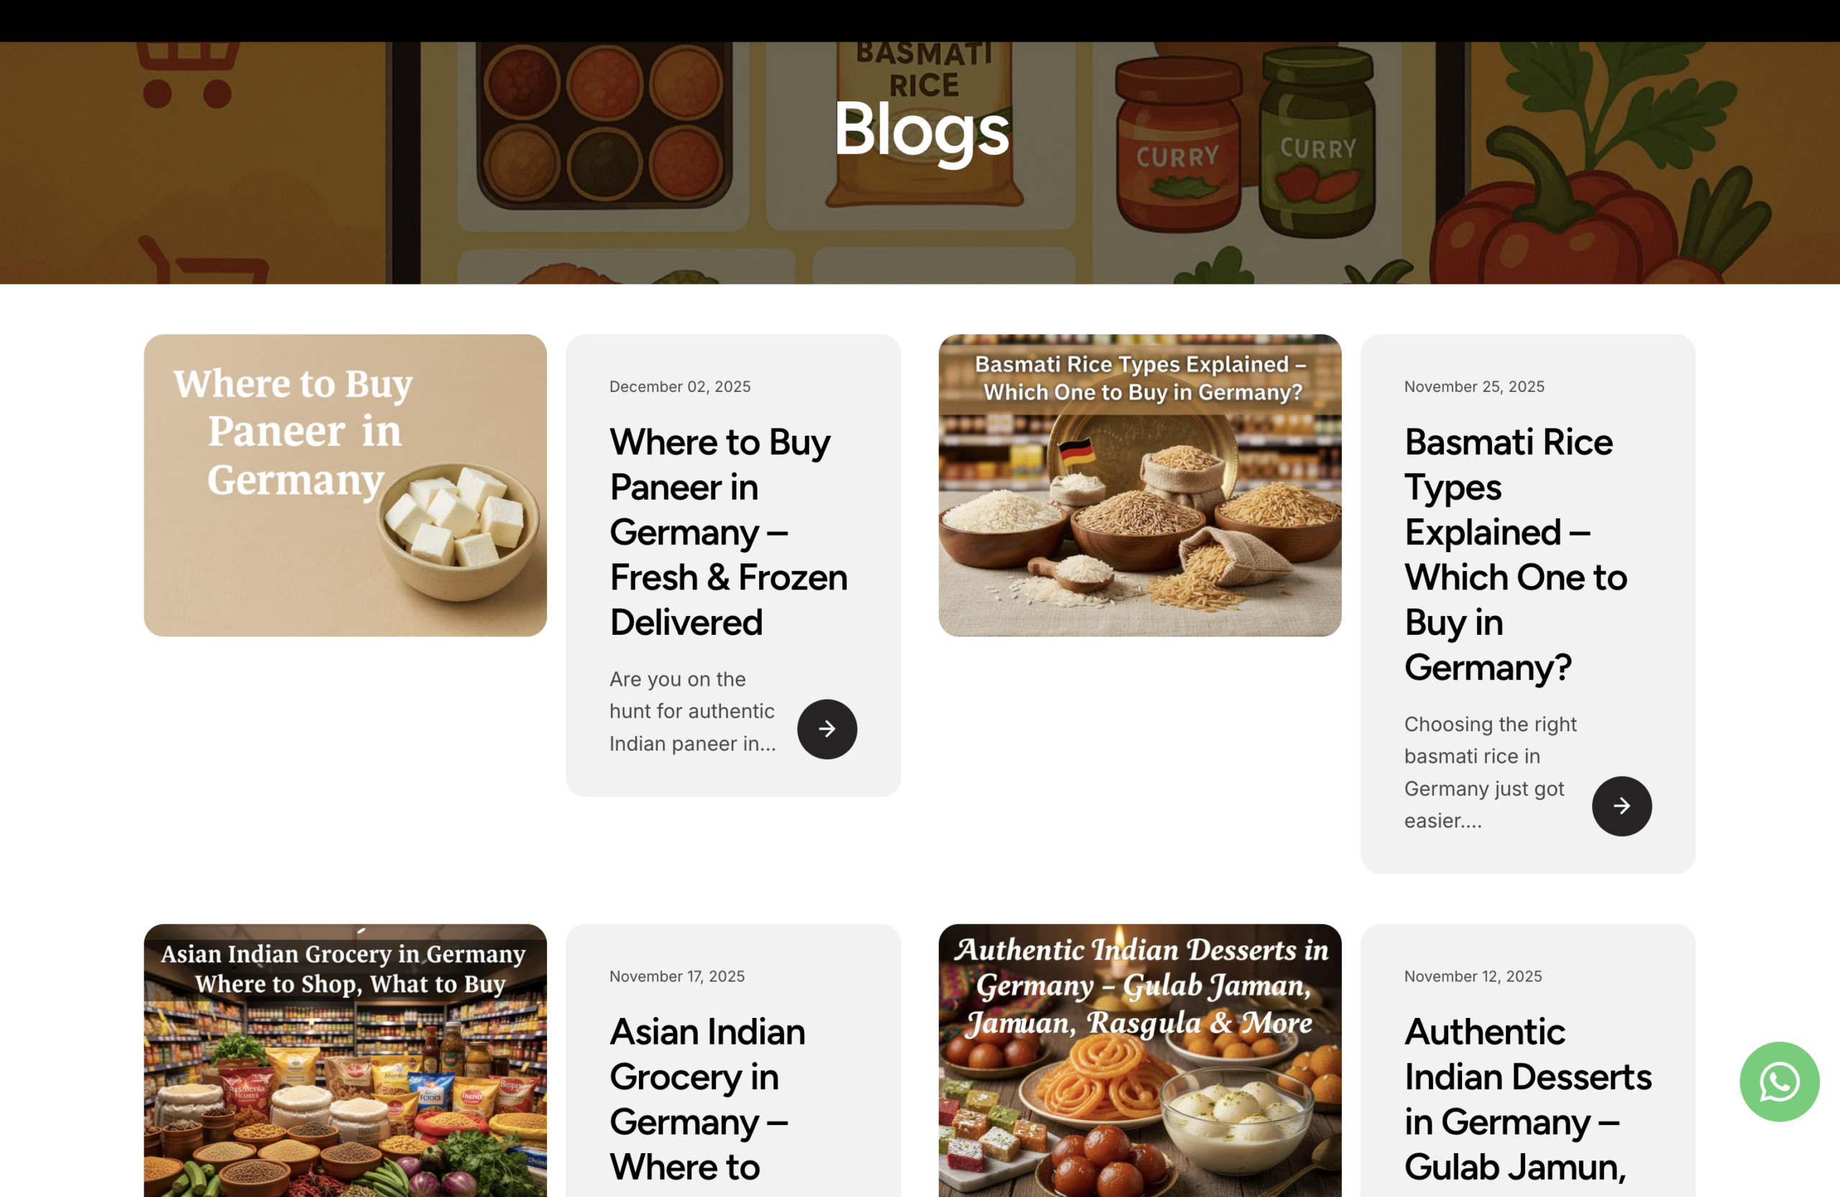Click the arrow button on the paneer post
The image size is (1840, 1197).
pyautogui.click(x=827, y=728)
